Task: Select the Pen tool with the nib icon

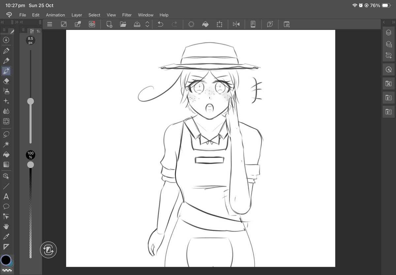Action: 6,51
